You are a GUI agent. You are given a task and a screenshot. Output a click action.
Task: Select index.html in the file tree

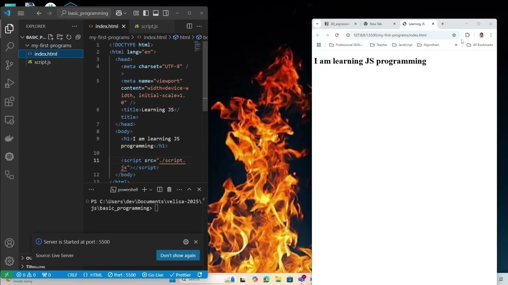point(51,54)
